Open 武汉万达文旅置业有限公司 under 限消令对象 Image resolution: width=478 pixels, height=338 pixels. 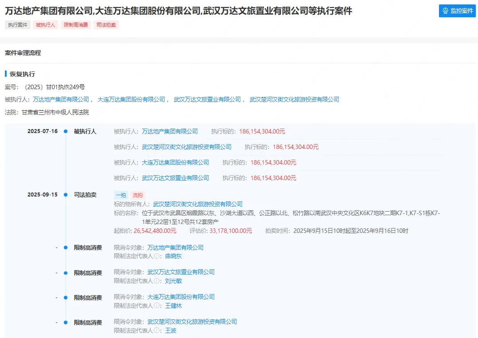[x=181, y=272]
